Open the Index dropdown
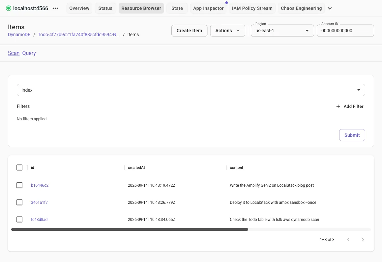This screenshot has height=262, width=382. [191, 90]
